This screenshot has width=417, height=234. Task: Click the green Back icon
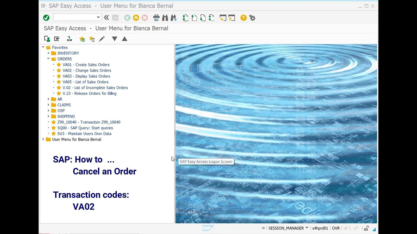(127, 18)
